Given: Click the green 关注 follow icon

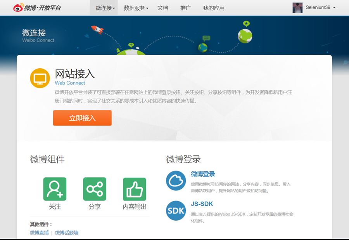Looking at the screenshot, I should (55, 189).
